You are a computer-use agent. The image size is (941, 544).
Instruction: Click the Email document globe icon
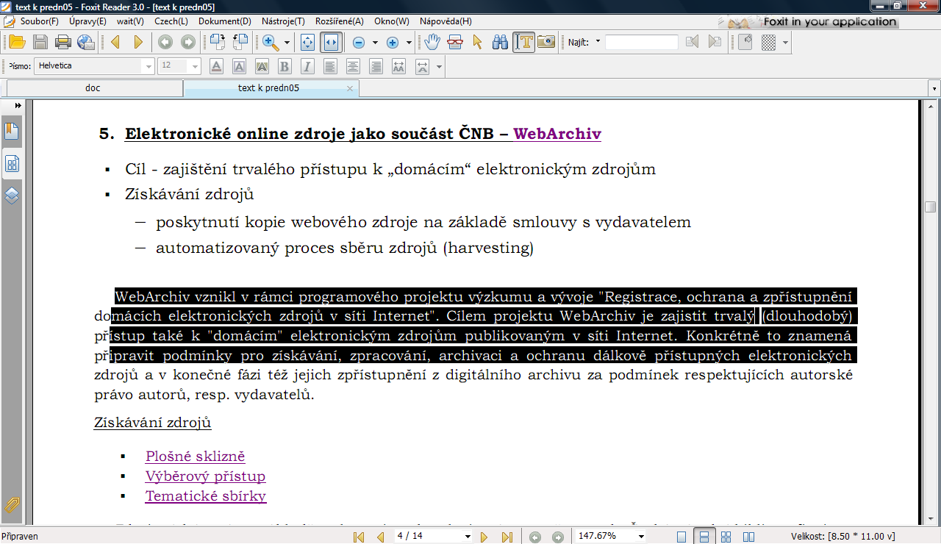click(86, 42)
